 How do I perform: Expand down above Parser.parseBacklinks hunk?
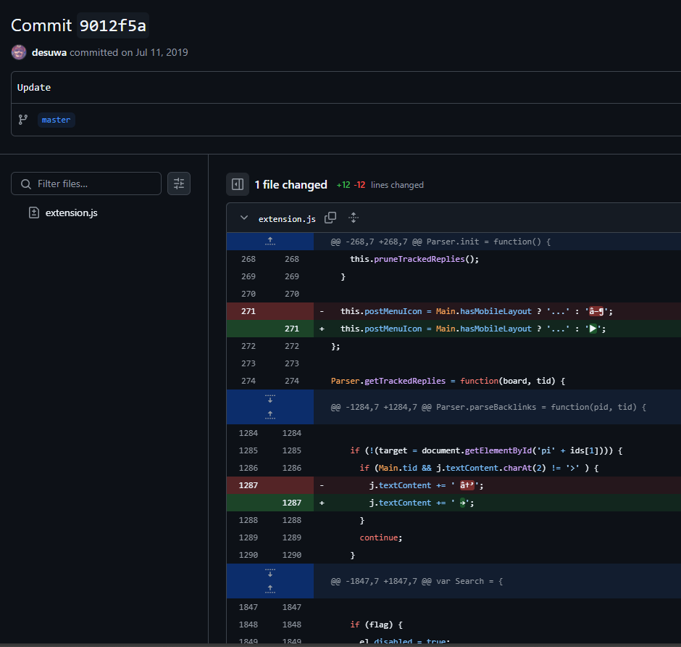click(x=270, y=399)
